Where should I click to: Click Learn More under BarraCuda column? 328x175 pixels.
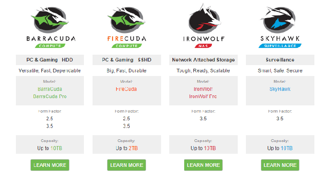click(x=50, y=165)
